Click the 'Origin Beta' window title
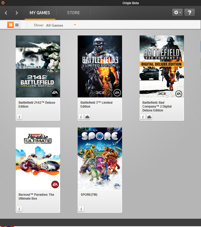The height and width of the screenshot is (227, 201). 131,3
